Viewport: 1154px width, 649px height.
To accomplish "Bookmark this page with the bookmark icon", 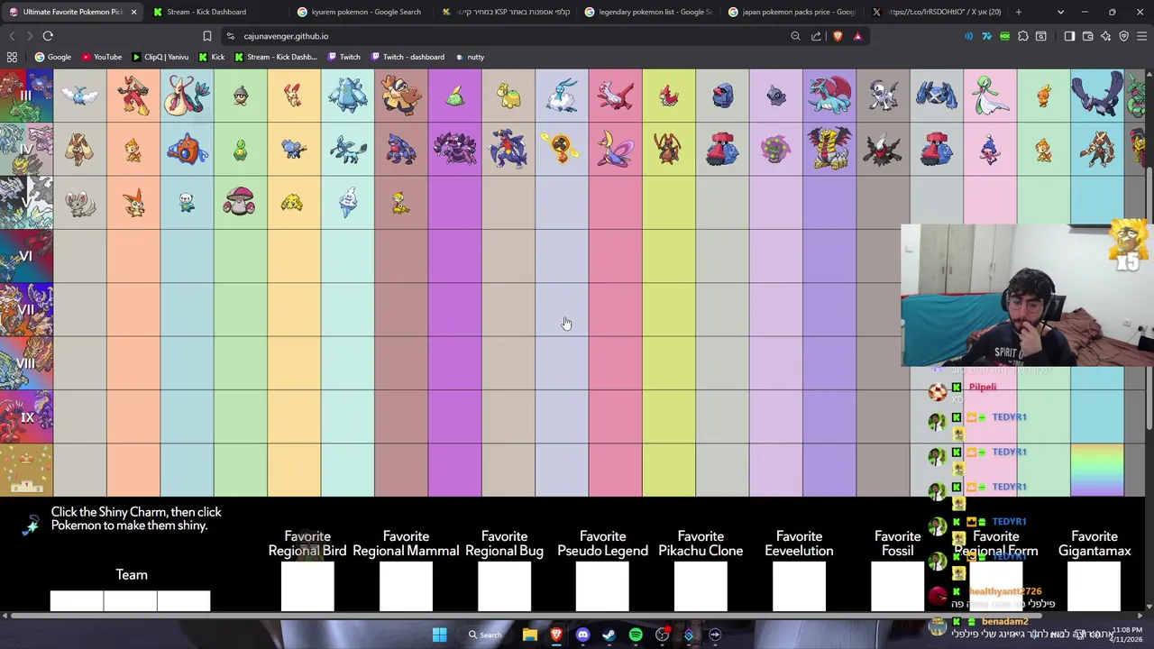I will coord(206,36).
